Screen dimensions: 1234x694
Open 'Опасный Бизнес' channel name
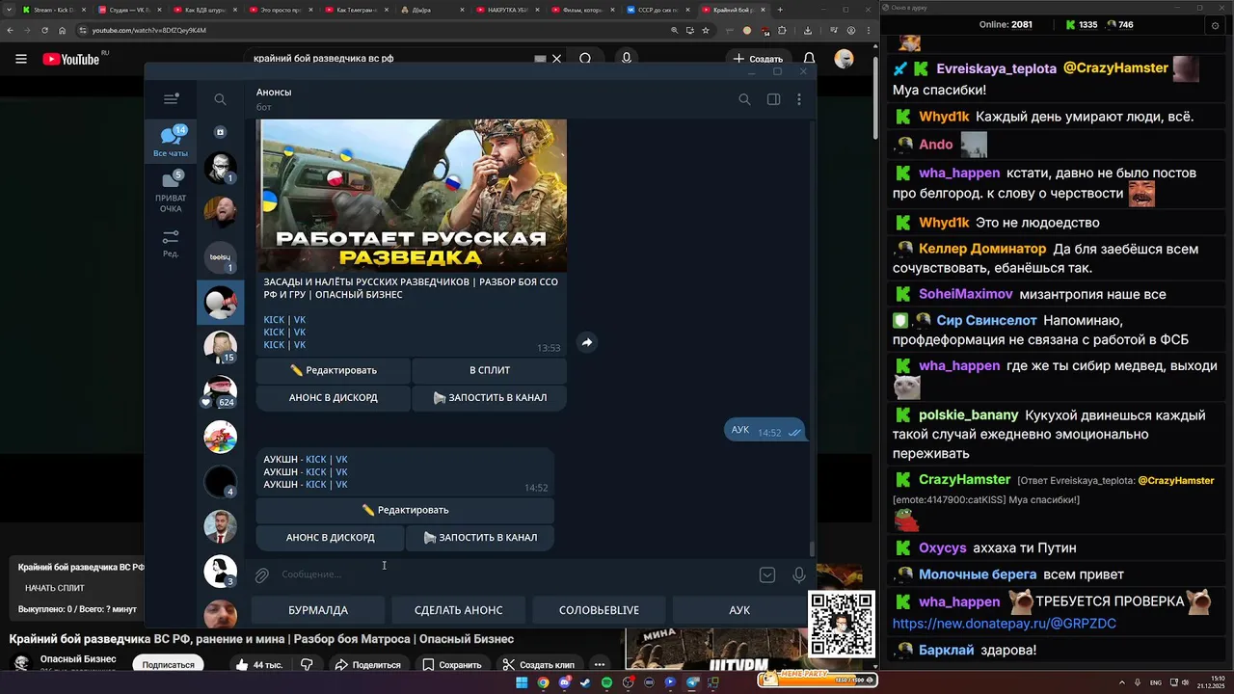click(78, 659)
